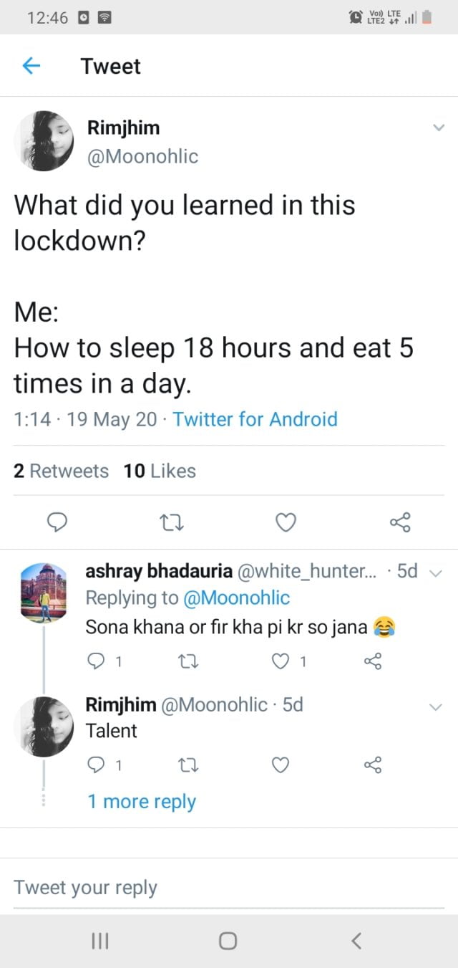Viewport: 458px width, 968px height.
Task: Reply to Rimjhim's "Talent" comment
Action: [96, 765]
